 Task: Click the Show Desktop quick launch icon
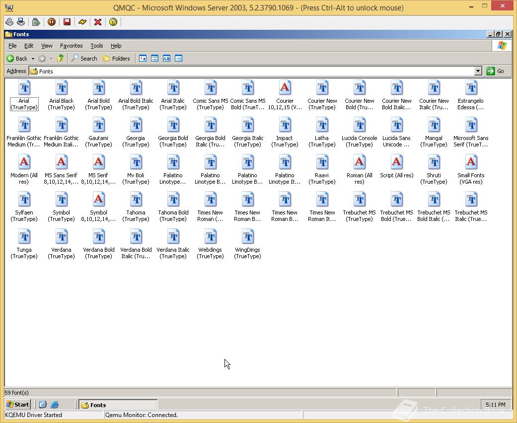pos(43,405)
